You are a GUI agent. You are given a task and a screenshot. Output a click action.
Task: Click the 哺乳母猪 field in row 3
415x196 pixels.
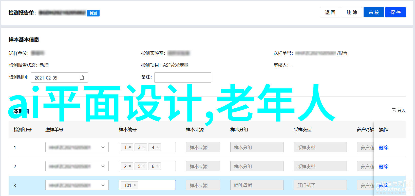pos(257,185)
